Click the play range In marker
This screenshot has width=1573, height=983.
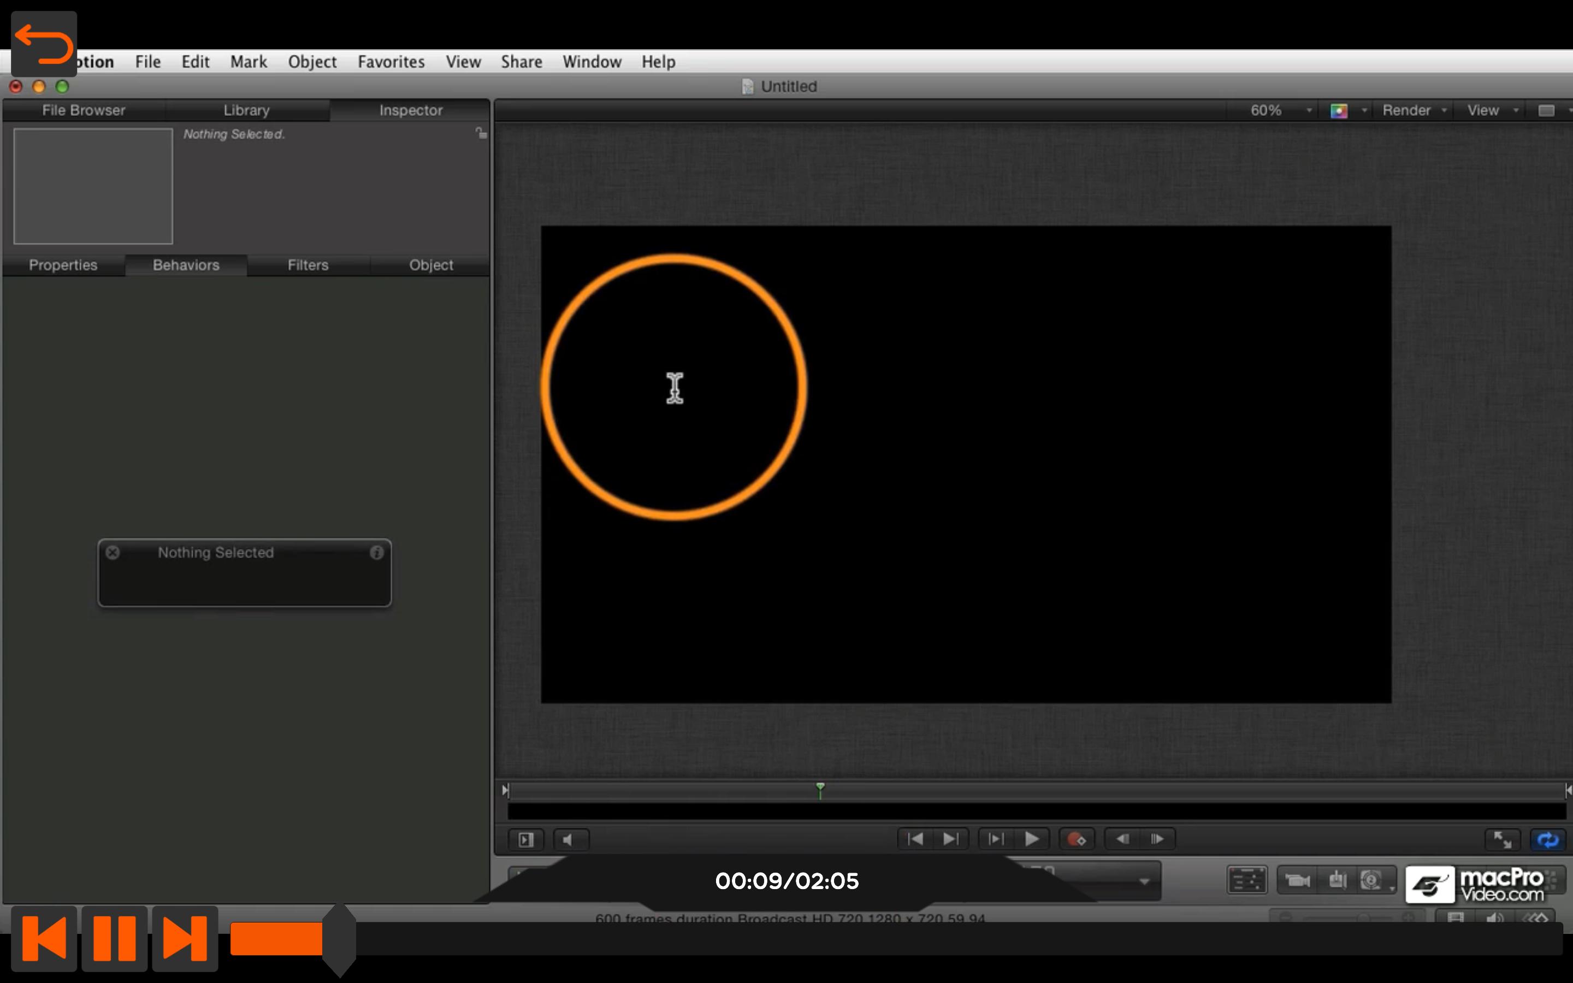click(505, 790)
